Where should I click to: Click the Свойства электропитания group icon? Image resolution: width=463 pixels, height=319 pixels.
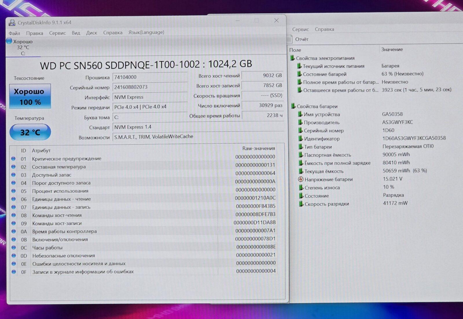(292, 58)
